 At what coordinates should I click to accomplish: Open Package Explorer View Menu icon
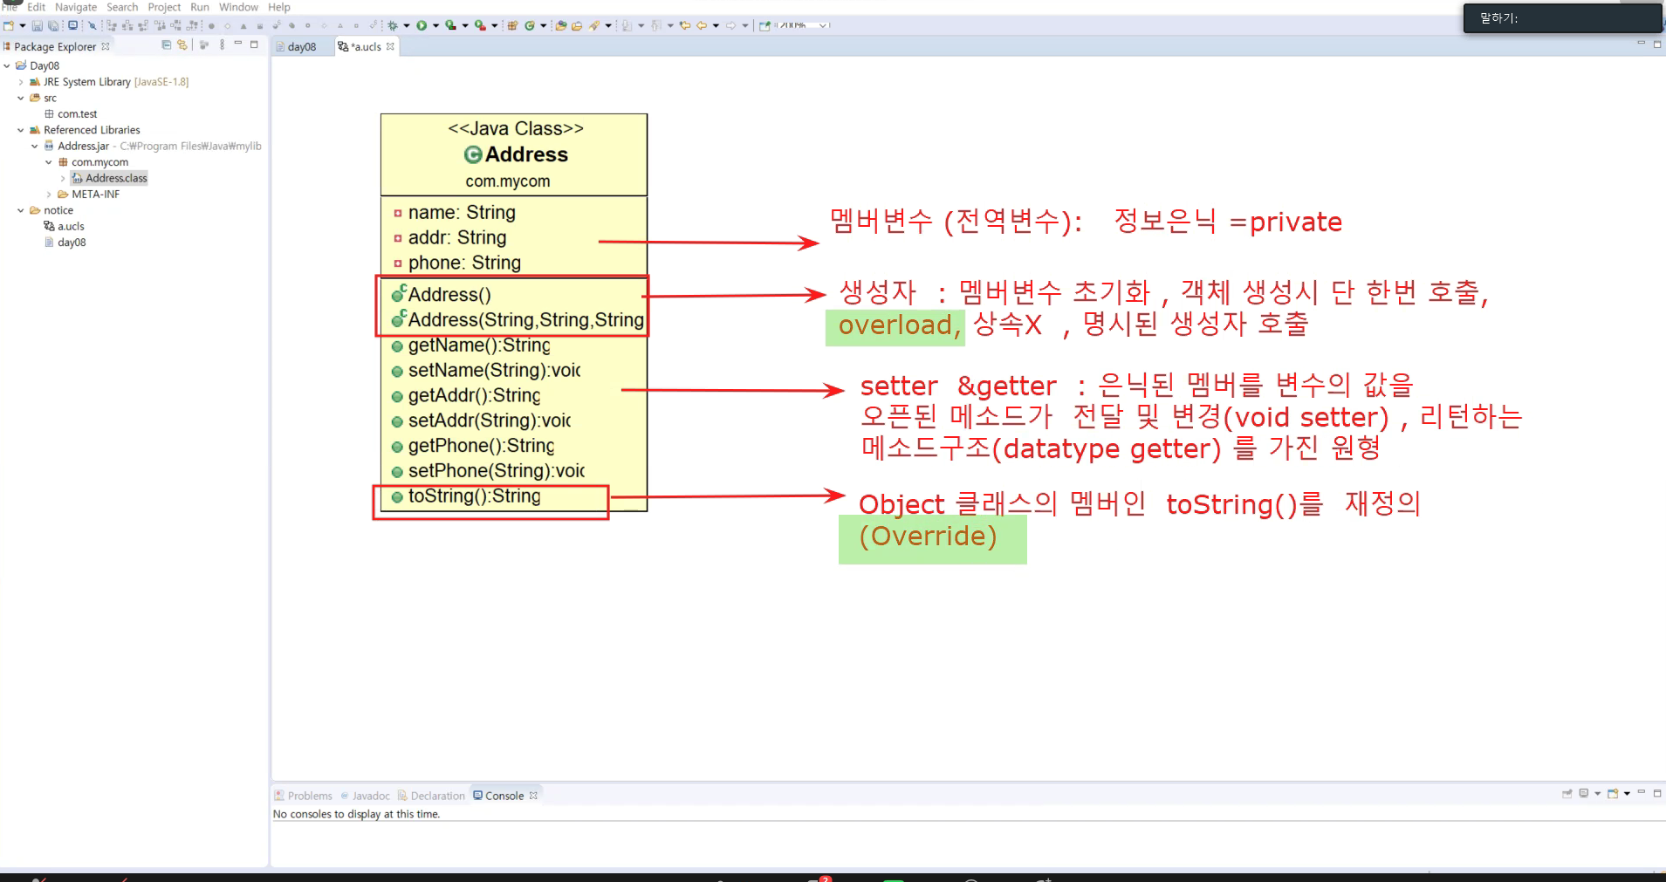coord(223,44)
